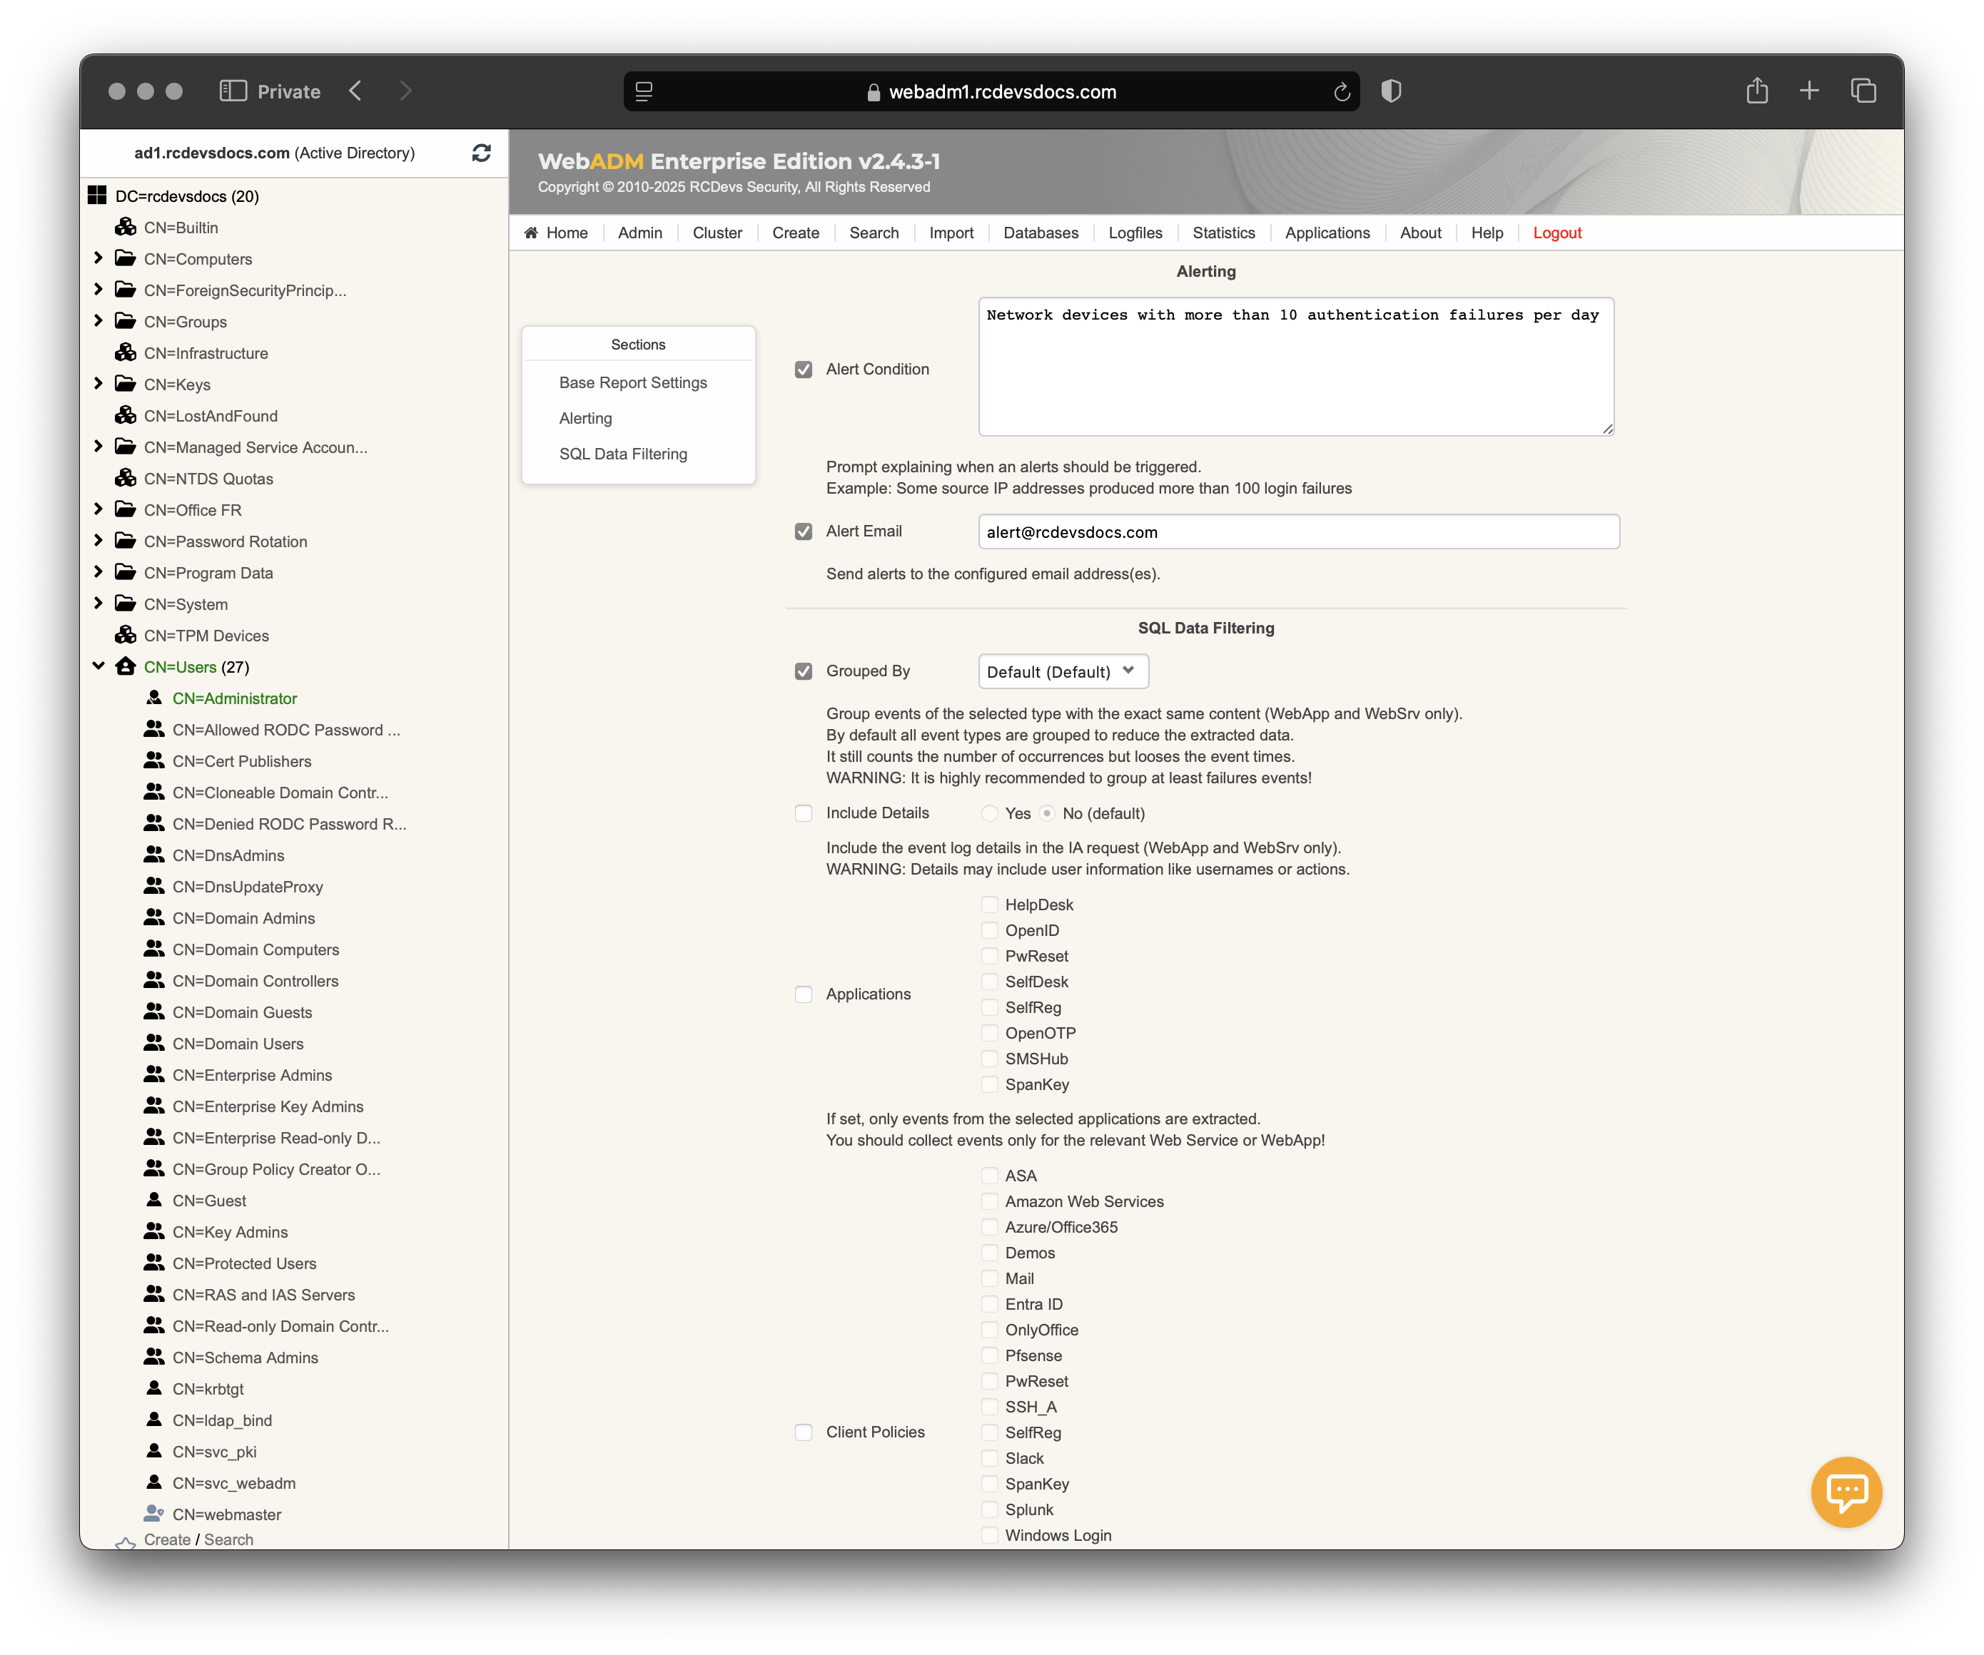Open the privacy shield icon
The height and width of the screenshot is (1655, 1984).
1391,91
